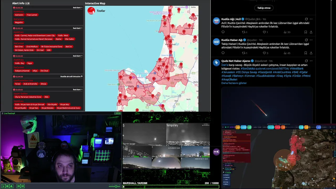This screenshot has height=189, width=336.
Task: Click Daha fazlasını göster to expand tweet
Action: tap(234, 83)
